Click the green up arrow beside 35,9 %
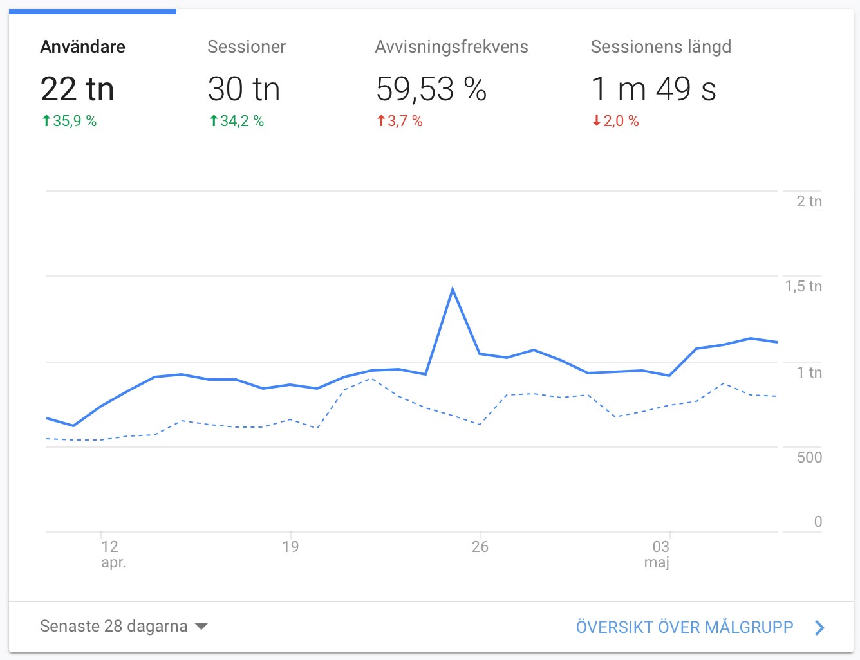Image resolution: width=860 pixels, height=660 pixels. pyautogui.click(x=46, y=121)
